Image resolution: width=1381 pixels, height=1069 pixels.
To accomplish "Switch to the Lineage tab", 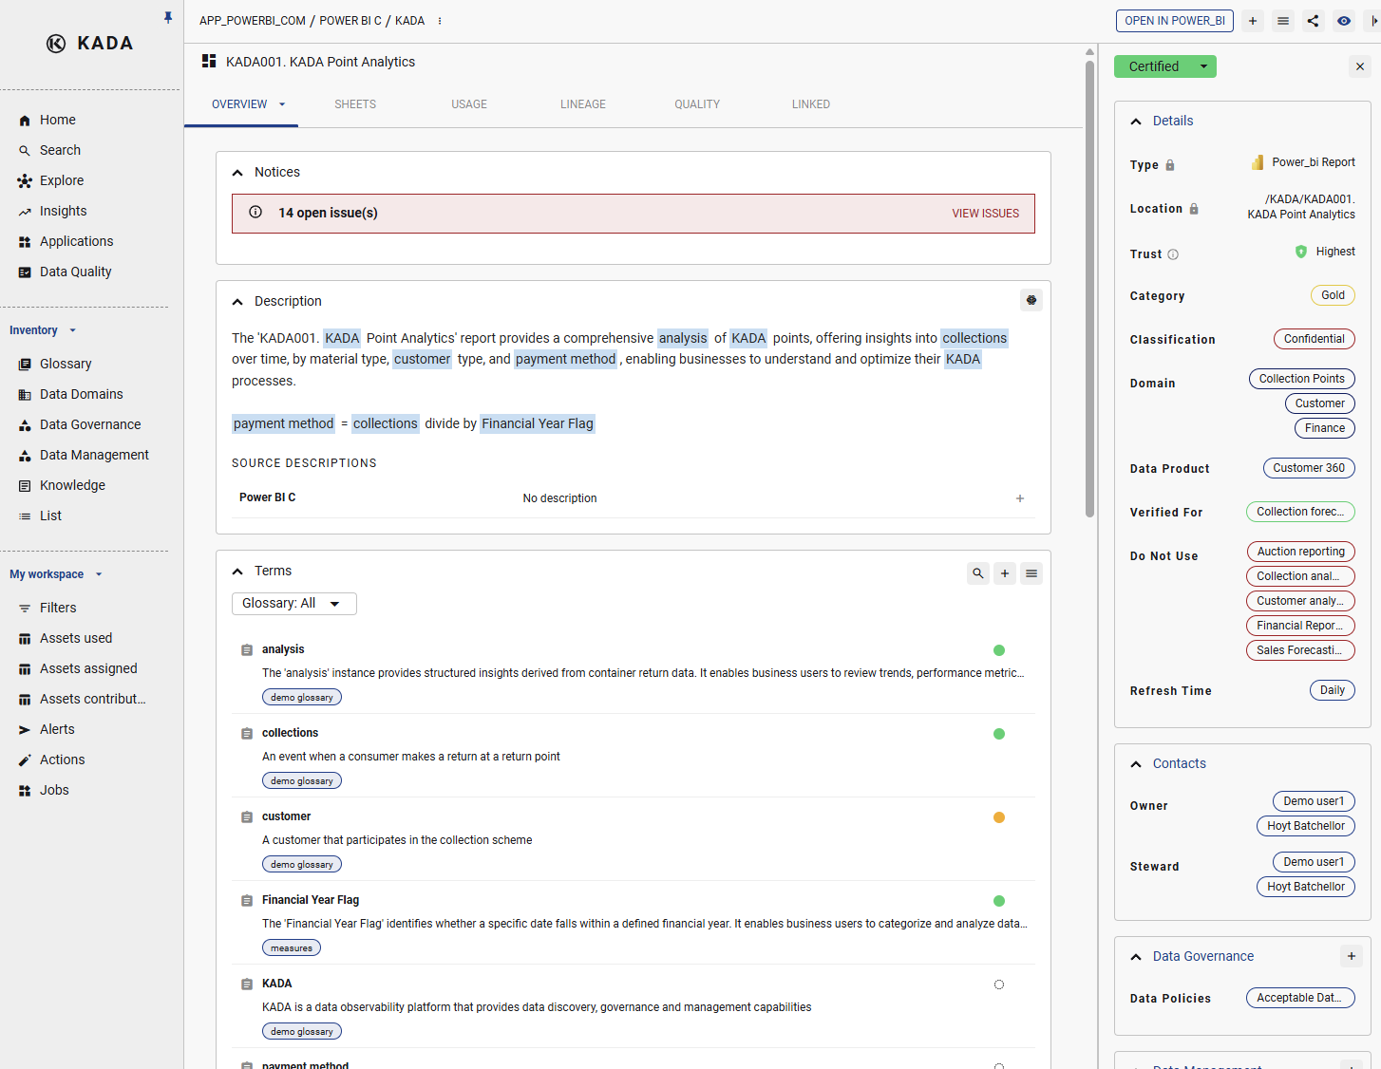I will click(582, 104).
